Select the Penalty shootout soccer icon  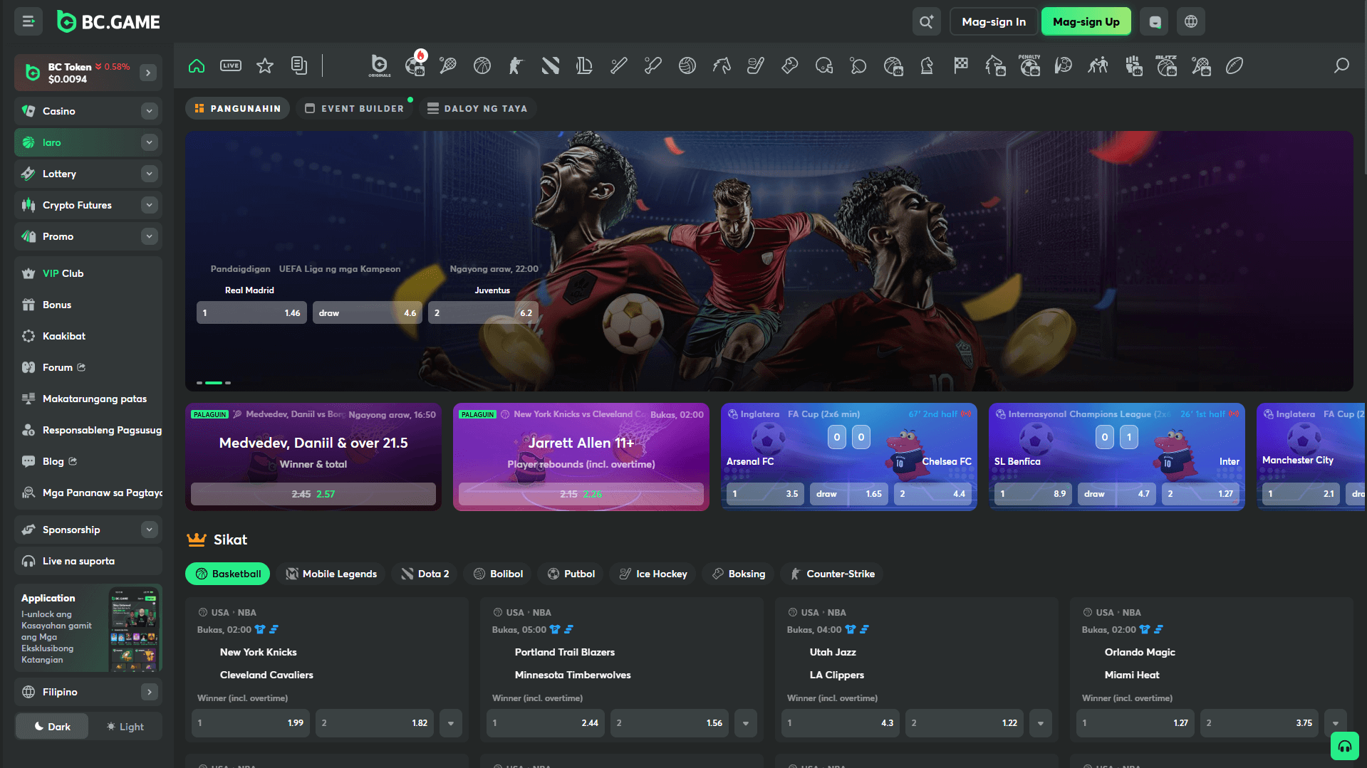click(x=1029, y=65)
